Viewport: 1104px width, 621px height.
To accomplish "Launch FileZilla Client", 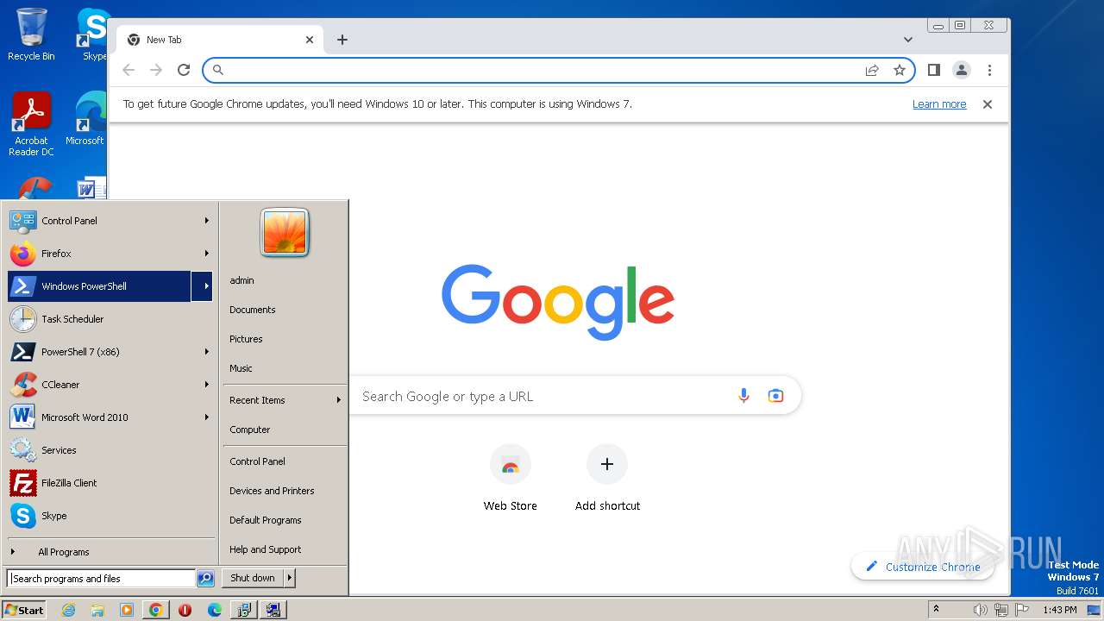I will click(x=110, y=483).
